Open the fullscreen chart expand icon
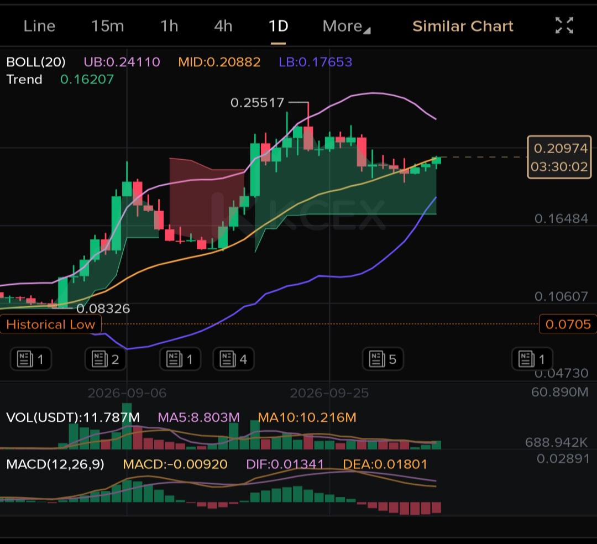This screenshot has width=597, height=544. 564,26
